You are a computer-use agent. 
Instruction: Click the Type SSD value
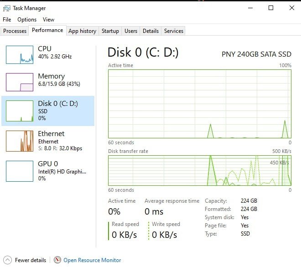(245, 234)
